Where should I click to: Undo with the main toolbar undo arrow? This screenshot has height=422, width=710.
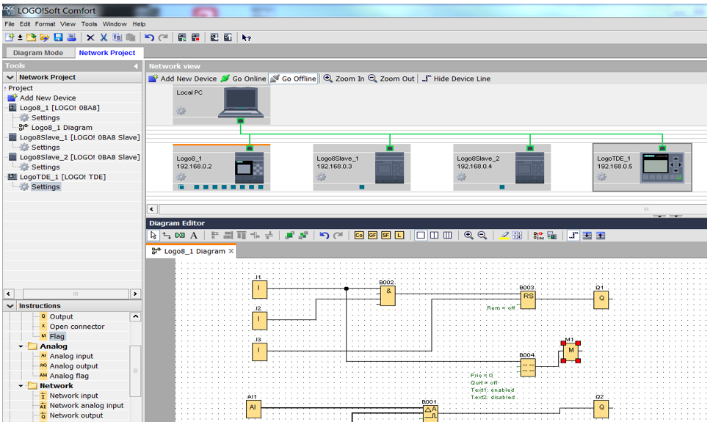(149, 37)
